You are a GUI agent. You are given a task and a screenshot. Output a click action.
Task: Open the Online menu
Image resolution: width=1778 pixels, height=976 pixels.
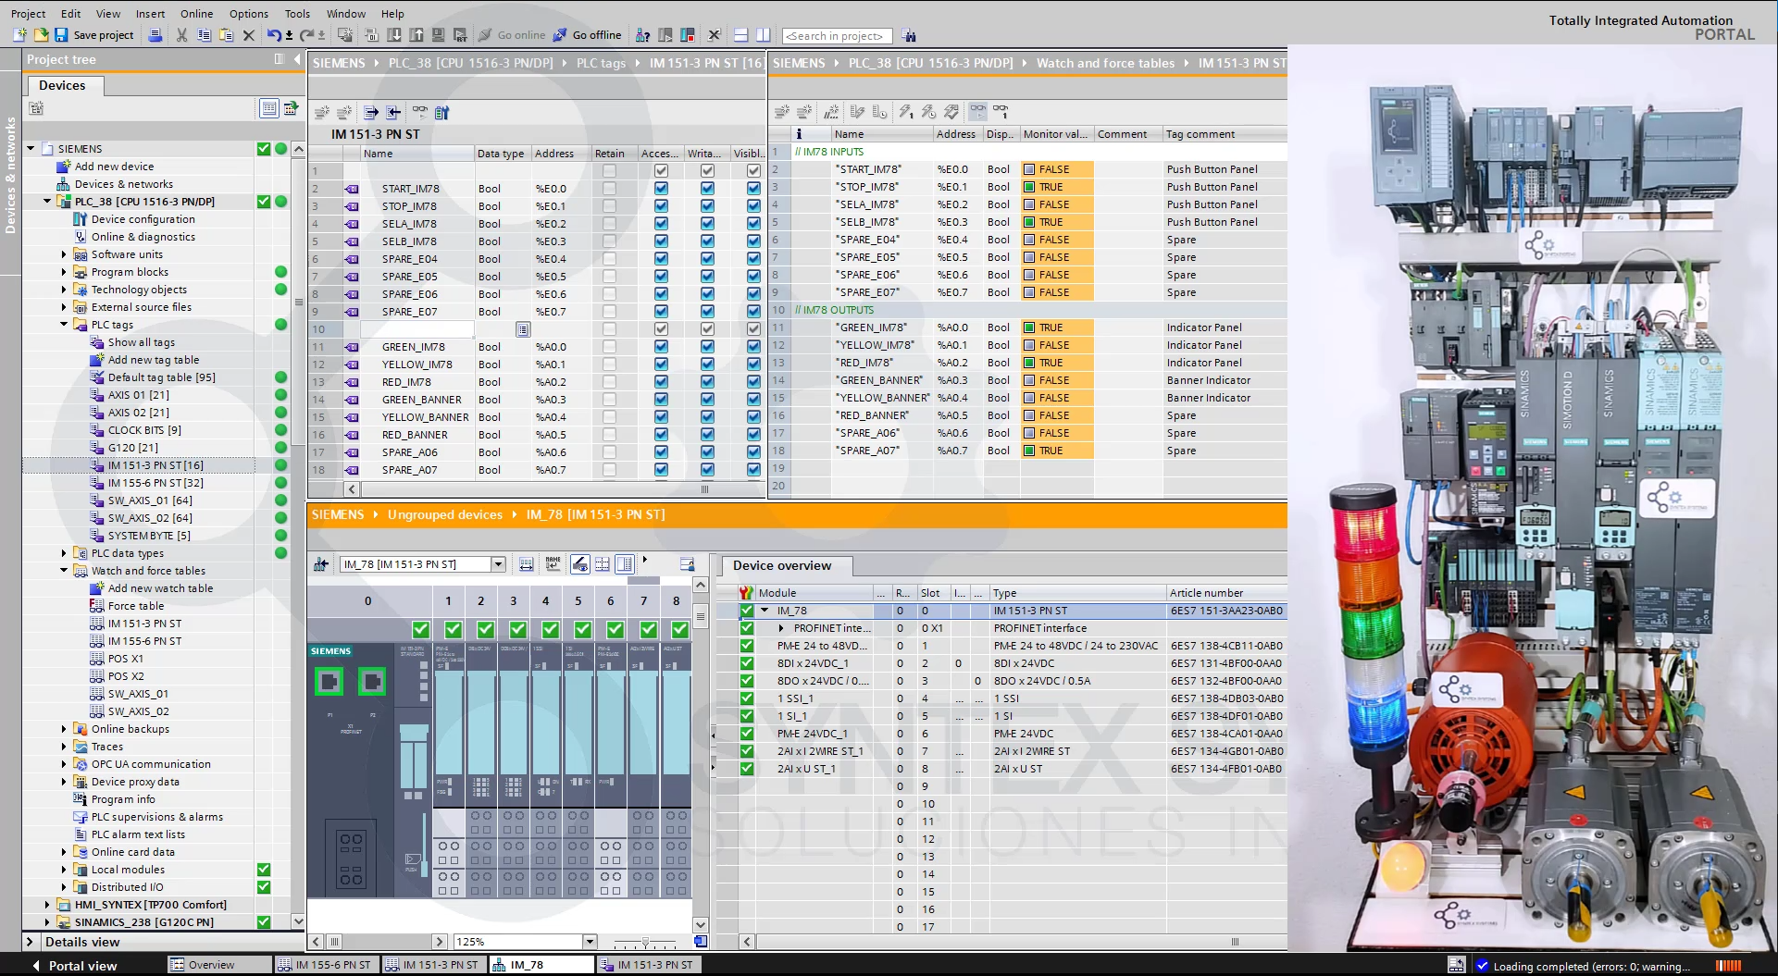196,13
